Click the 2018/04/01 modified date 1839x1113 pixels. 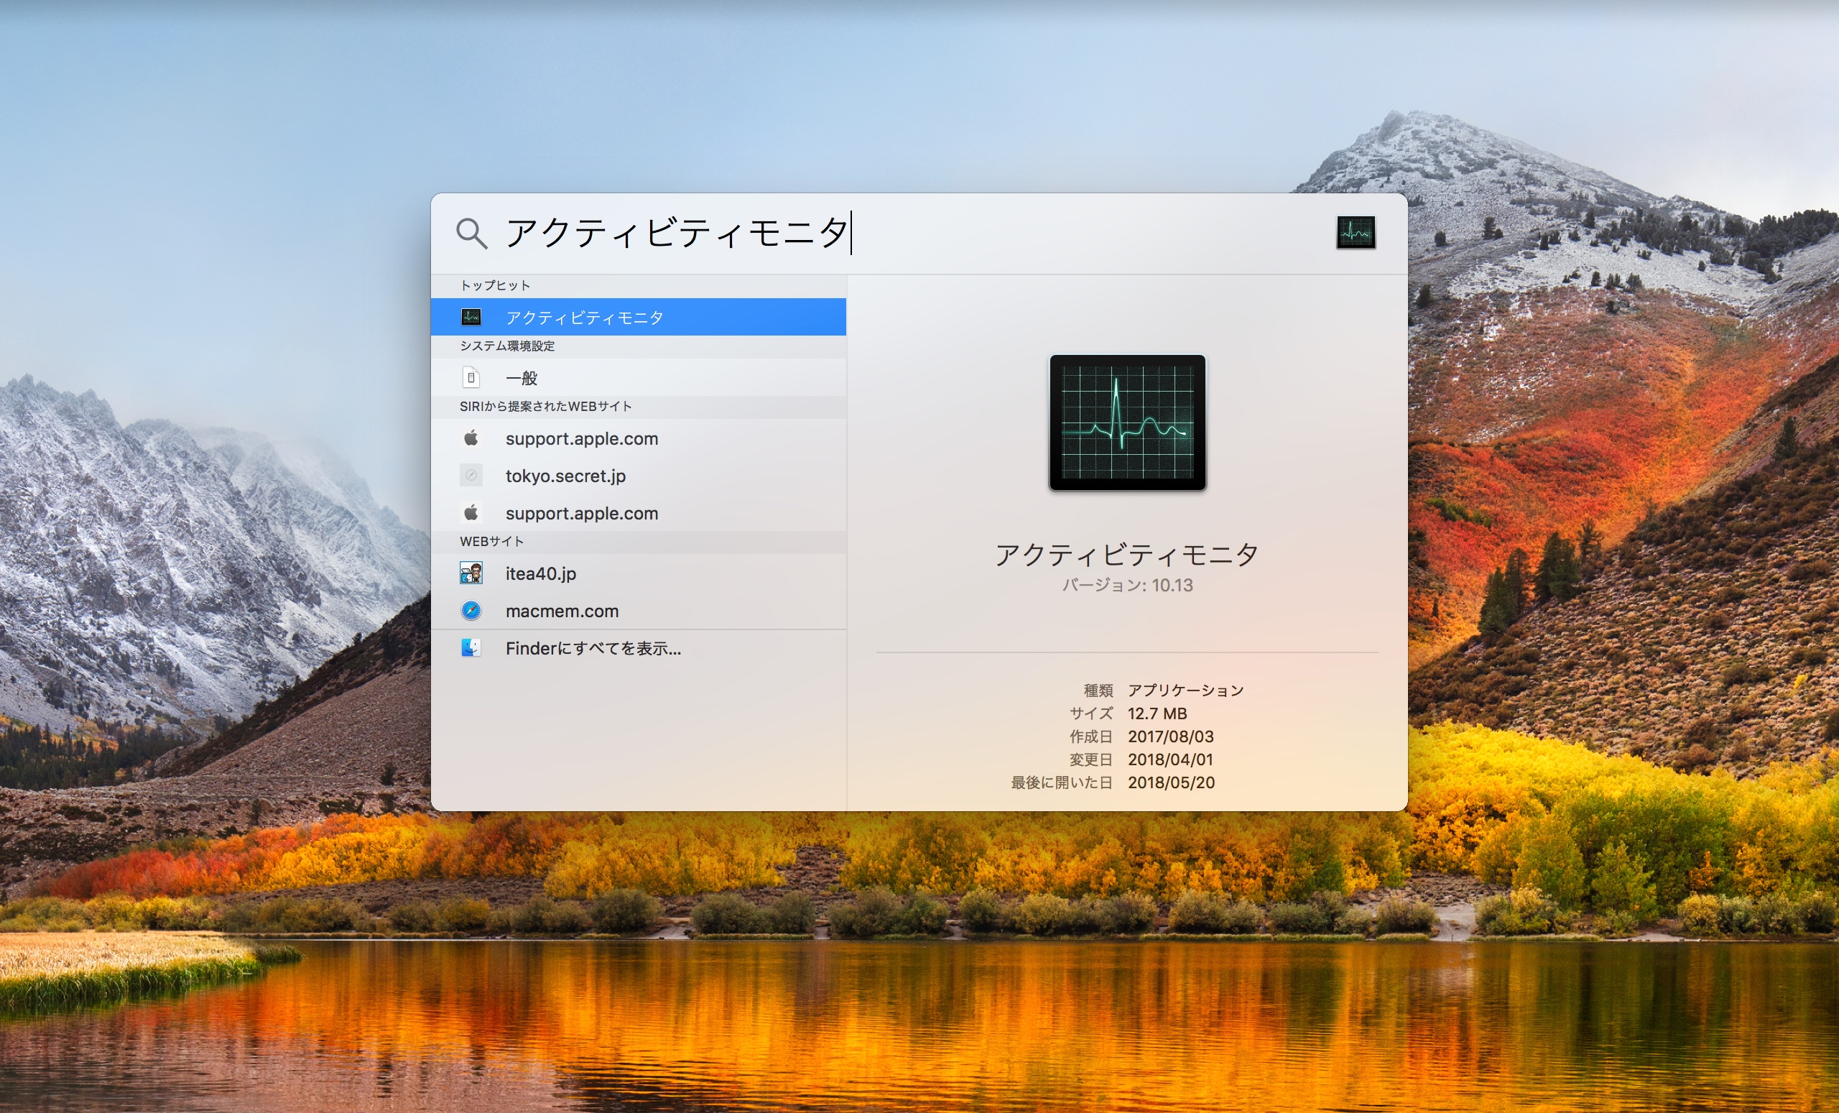(1170, 760)
